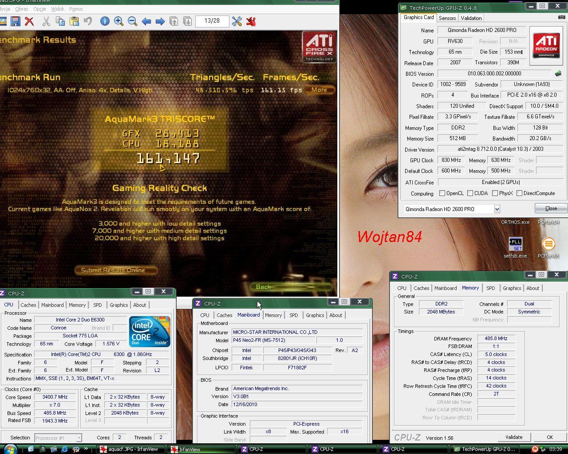The image size is (568, 454).
Task: Click OK button in CPU-Z Memory window
Action: coord(550,437)
